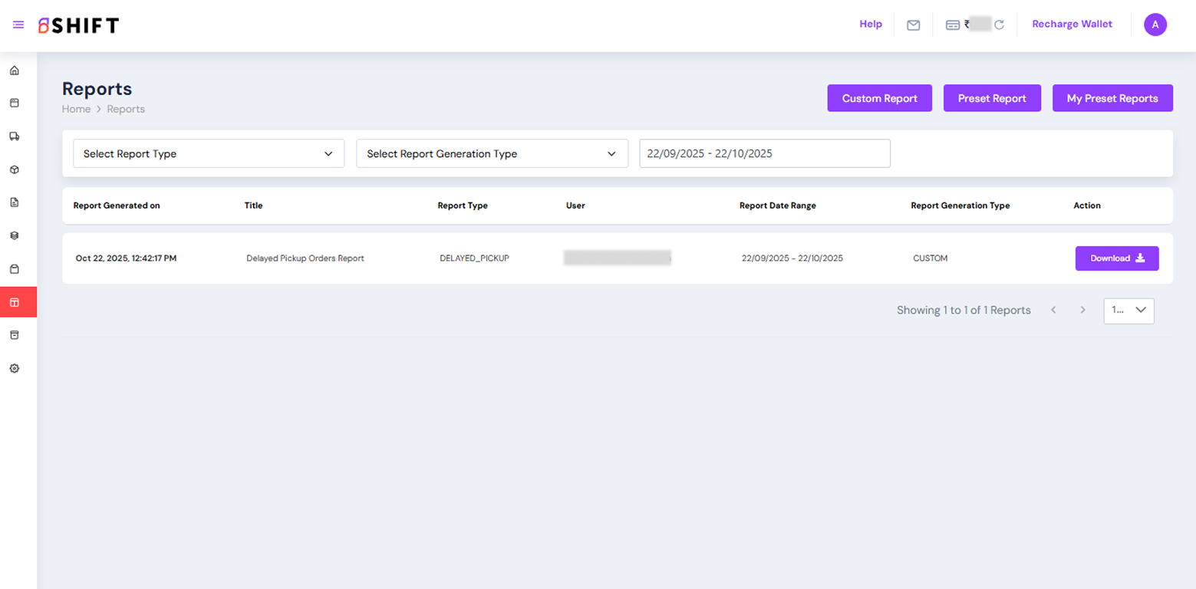
Task: Open the Home sidebar icon
Action: 14,71
